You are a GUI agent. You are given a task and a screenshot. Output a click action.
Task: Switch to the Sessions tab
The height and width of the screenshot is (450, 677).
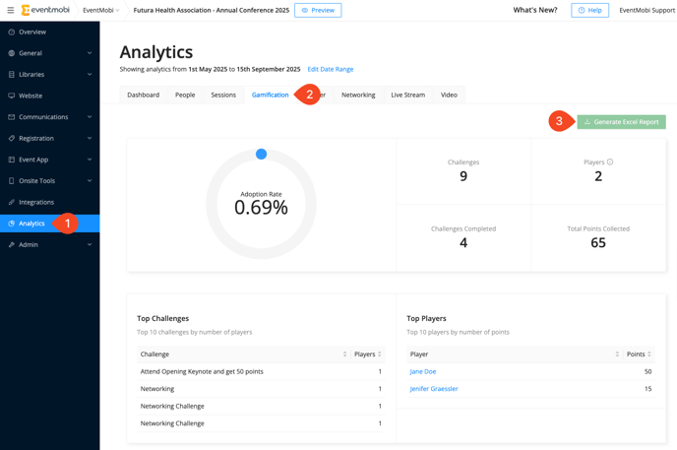click(x=223, y=95)
